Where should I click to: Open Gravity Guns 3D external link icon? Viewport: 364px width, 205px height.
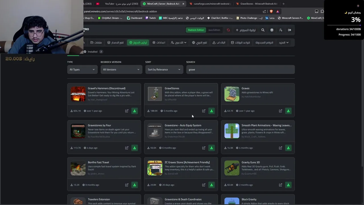pyautogui.click(x=280, y=185)
